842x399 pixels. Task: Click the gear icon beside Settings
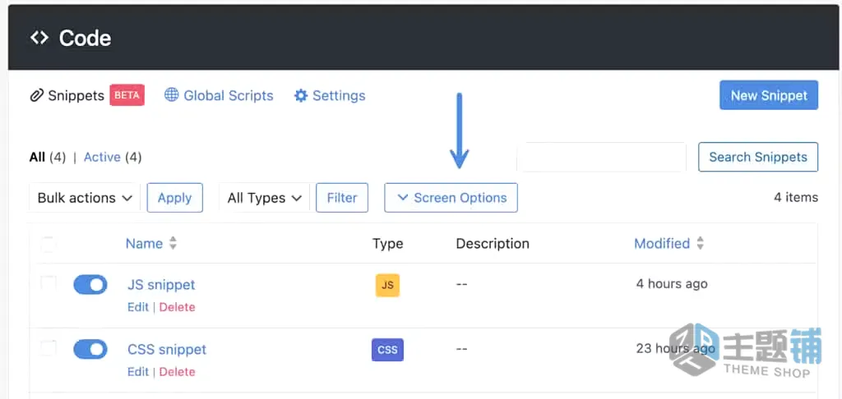(301, 96)
